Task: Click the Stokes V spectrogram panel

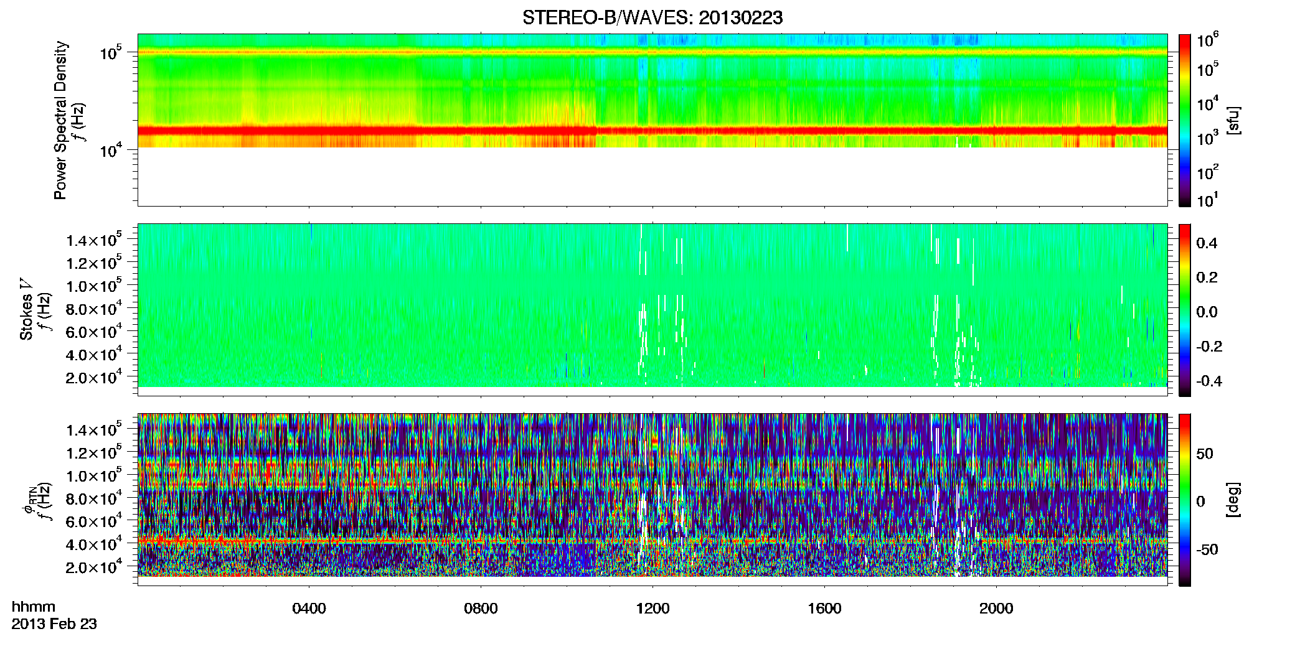Action: pyautogui.click(x=652, y=310)
